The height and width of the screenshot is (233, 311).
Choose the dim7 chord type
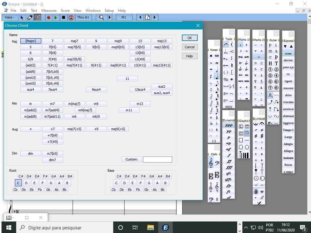(53, 160)
